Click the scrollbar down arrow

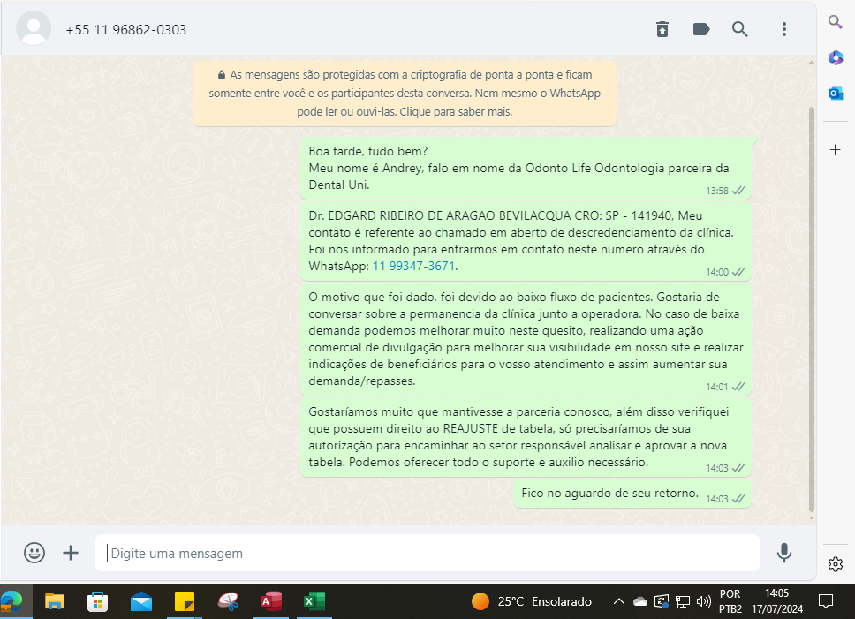coord(812,517)
